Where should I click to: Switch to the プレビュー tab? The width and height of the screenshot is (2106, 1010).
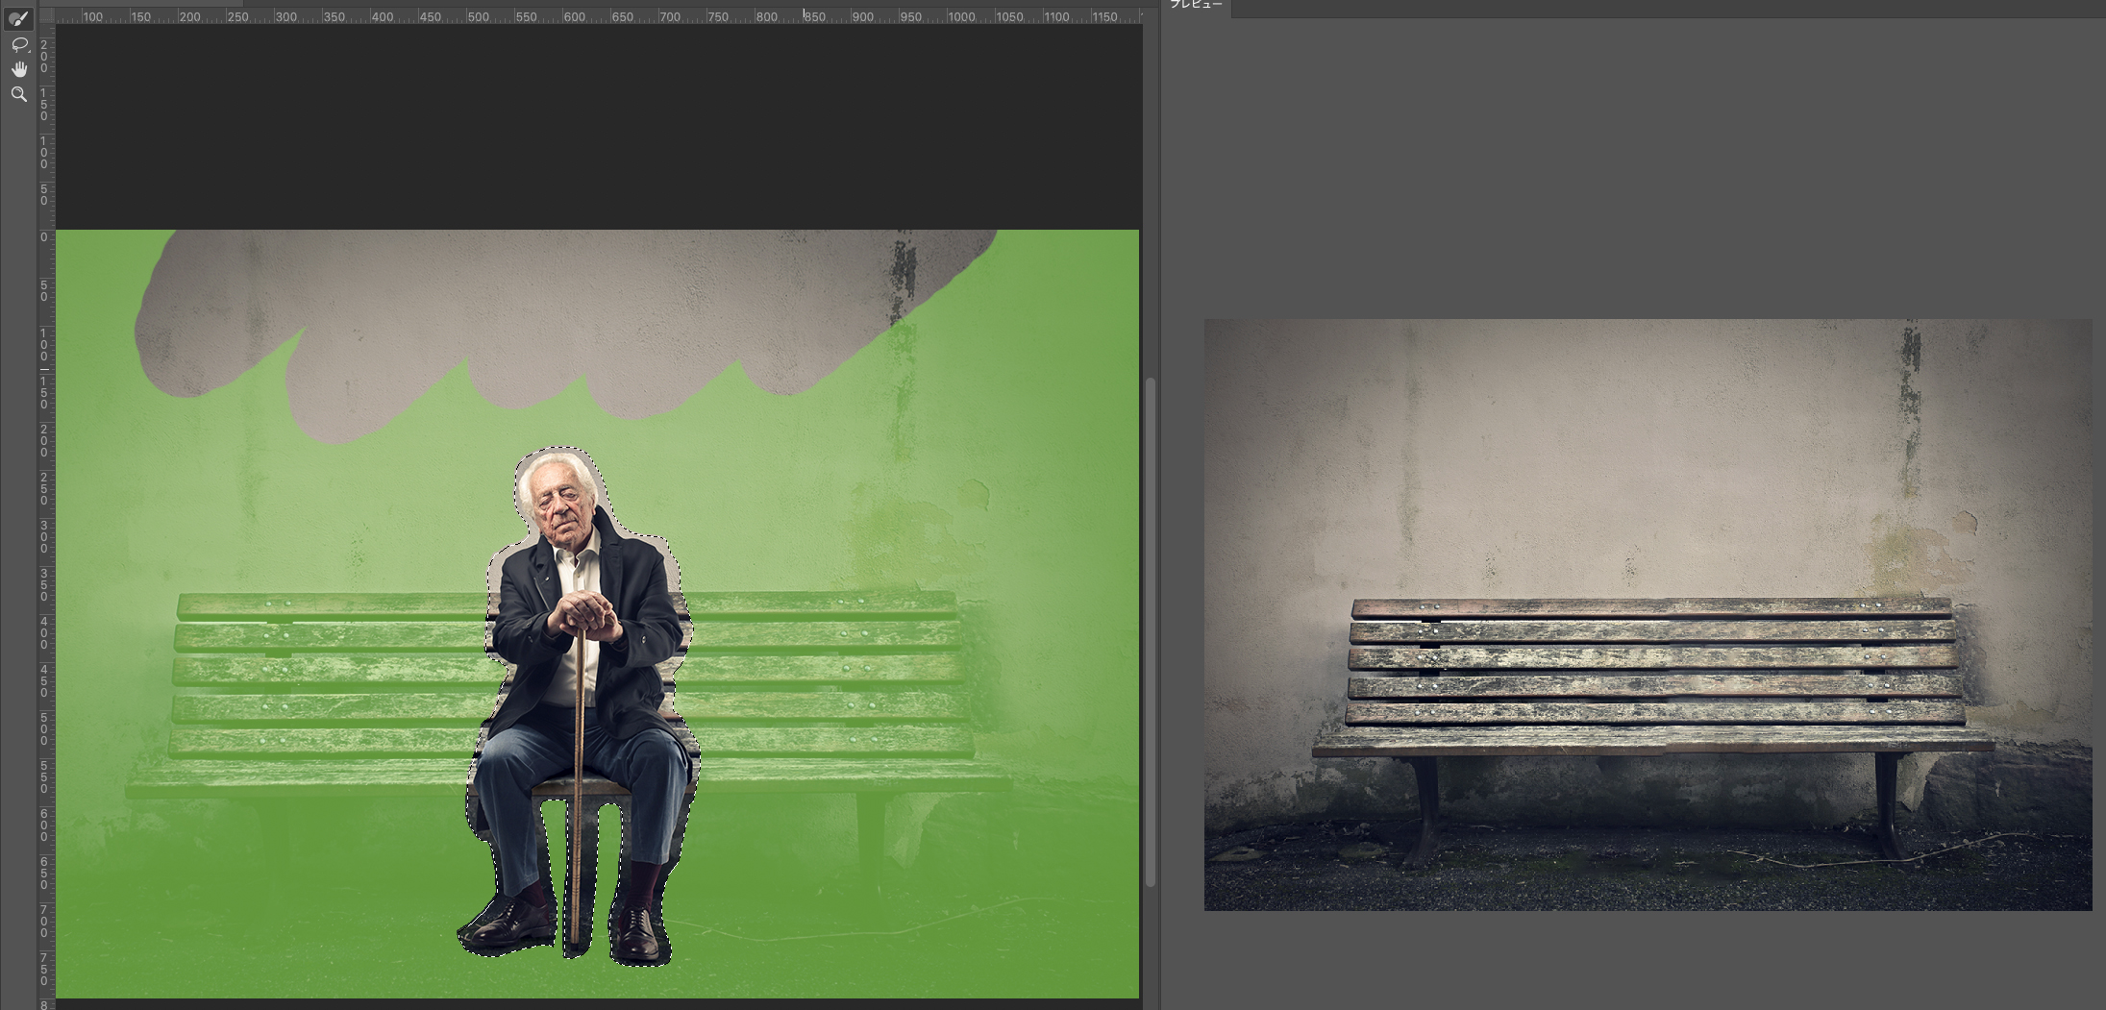pos(1196,6)
